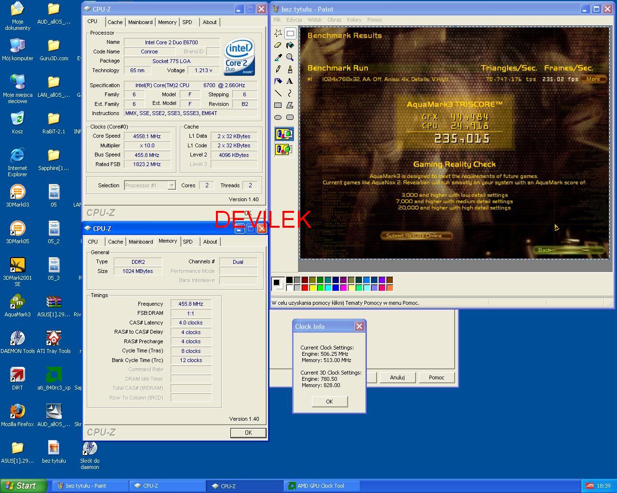Click the More button next to fps

click(593, 79)
